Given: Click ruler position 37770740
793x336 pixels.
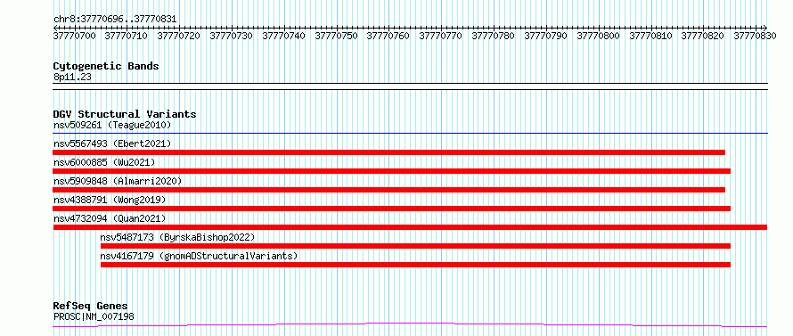Looking at the screenshot, I should [283, 36].
